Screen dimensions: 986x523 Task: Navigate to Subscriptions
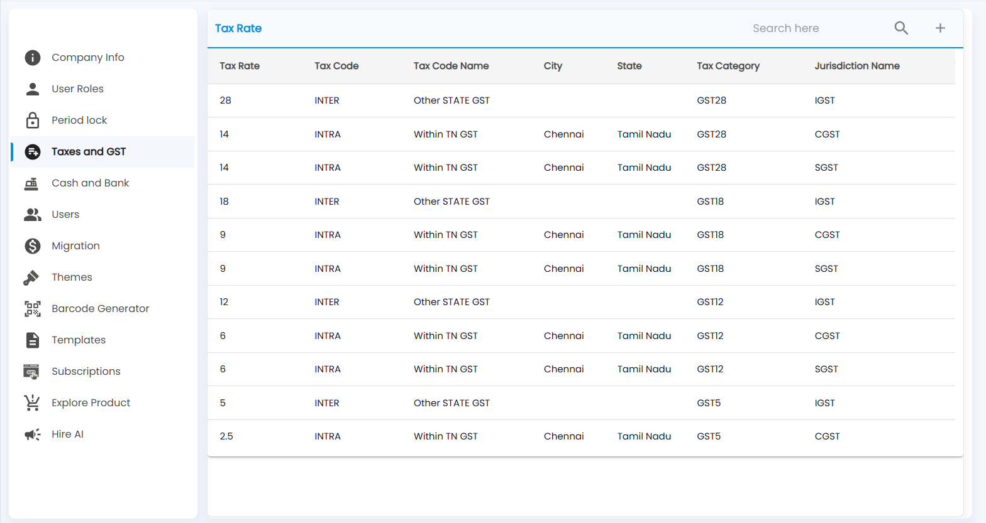pyautogui.click(x=103, y=372)
